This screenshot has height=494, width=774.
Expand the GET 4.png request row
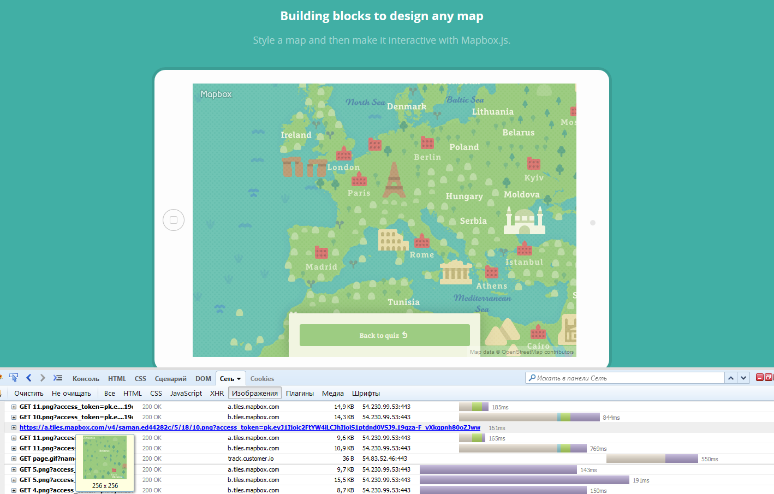click(14, 490)
